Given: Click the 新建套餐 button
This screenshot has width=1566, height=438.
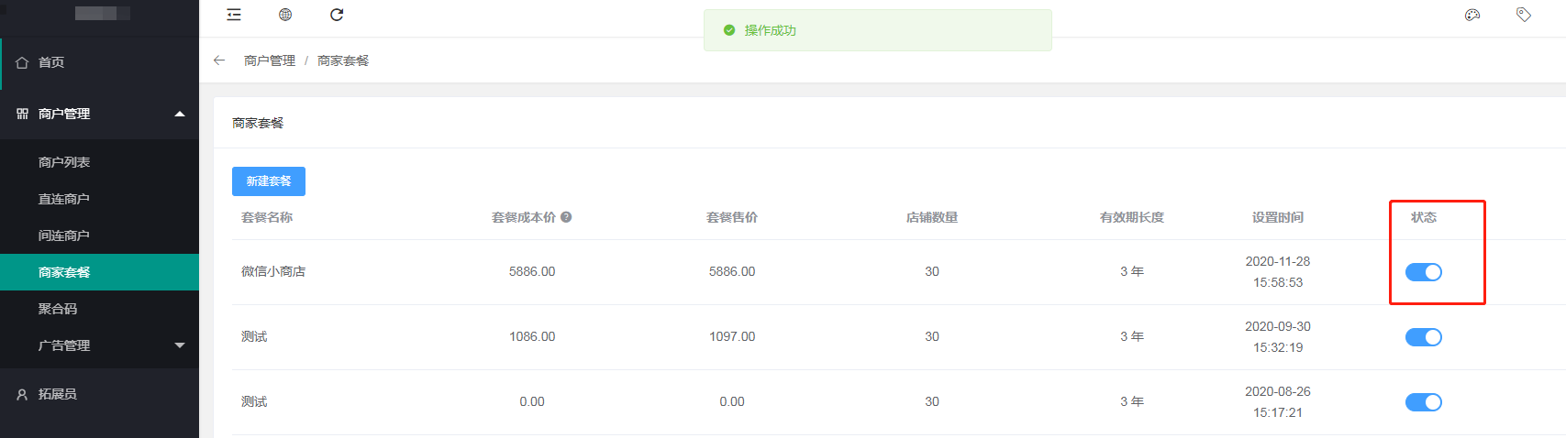Looking at the screenshot, I should coord(269,181).
